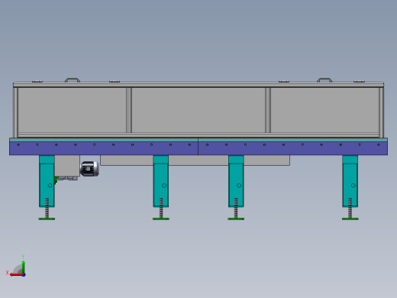The width and height of the screenshot is (397, 298).
Task: Pick the left gray cover panel
Action: click(x=72, y=110)
